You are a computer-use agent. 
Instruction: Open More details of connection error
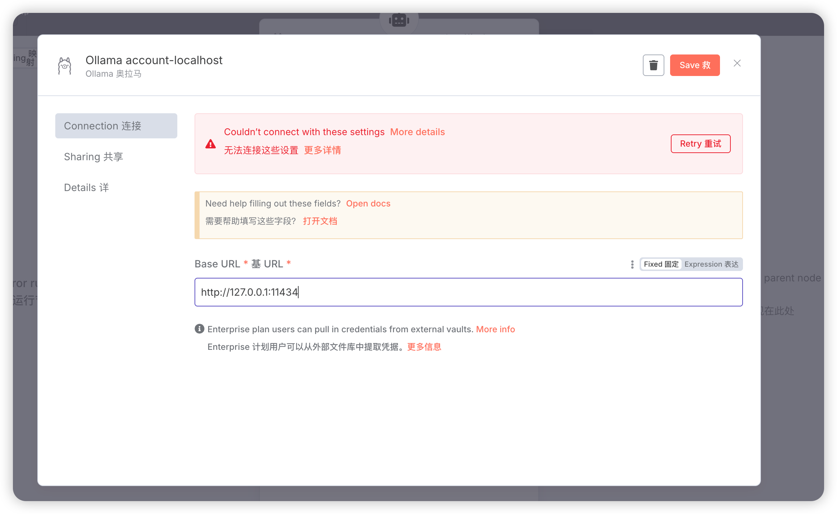(417, 132)
